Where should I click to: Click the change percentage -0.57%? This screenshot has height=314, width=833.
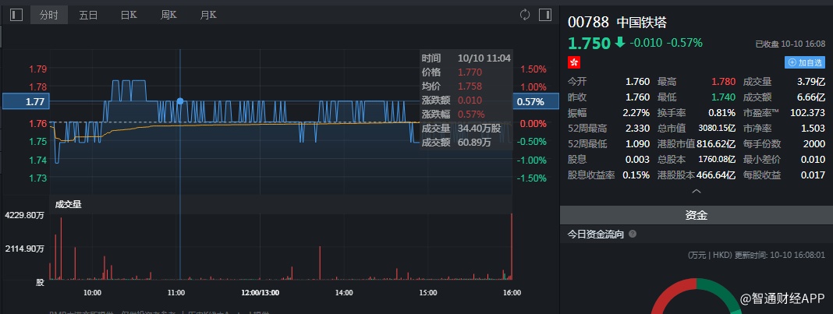[685, 43]
